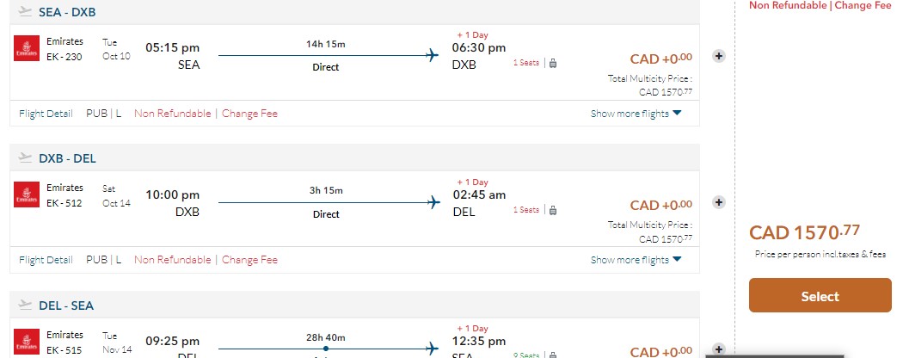Open Flight Detail for the SEA - DXB flight

point(46,114)
